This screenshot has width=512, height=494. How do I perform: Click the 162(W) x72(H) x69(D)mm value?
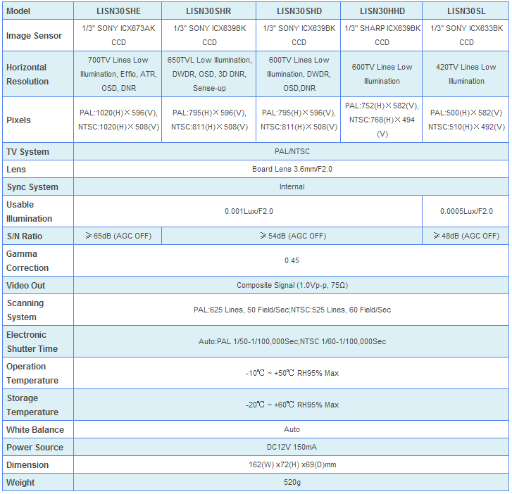(x=292, y=464)
